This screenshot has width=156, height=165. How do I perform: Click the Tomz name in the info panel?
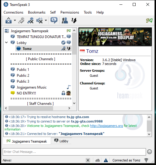point(92,51)
